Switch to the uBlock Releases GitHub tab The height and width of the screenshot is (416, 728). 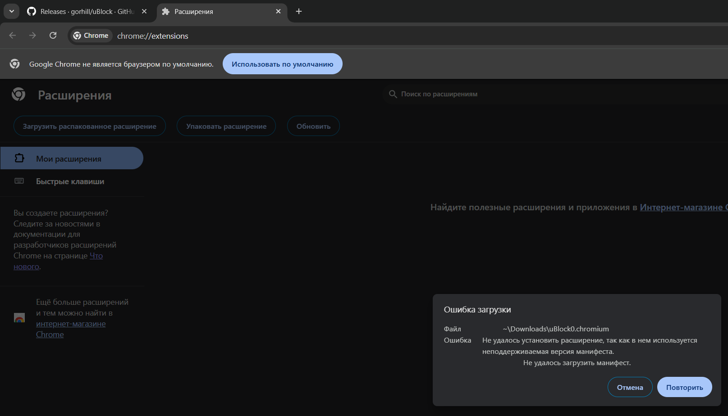coord(87,11)
